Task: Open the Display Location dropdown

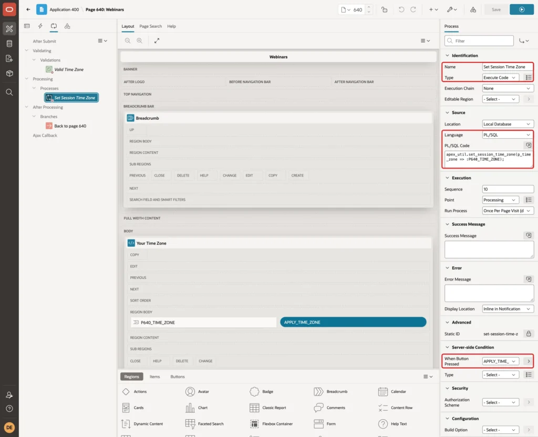Action: [x=508, y=309]
